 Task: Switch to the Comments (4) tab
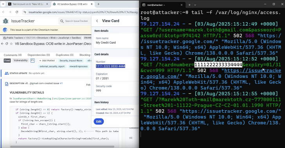(13, 55)
